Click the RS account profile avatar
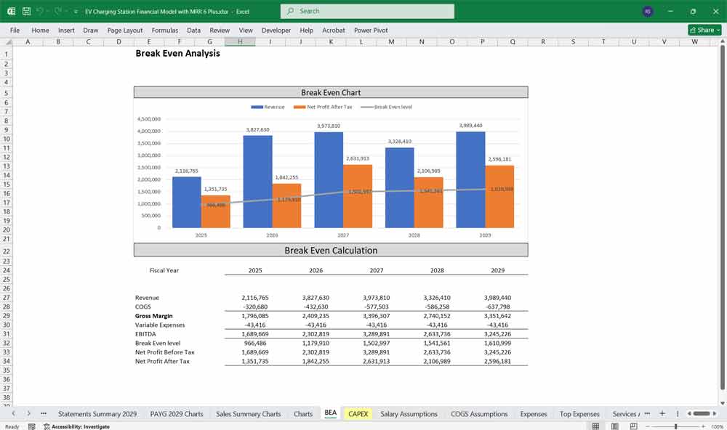This screenshot has width=727, height=430. tap(648, 12)
